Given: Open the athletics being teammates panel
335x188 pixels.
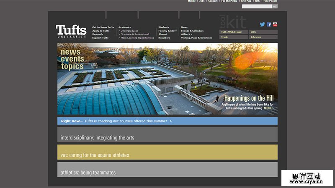Looking at the screenshot, I should 167,170.
